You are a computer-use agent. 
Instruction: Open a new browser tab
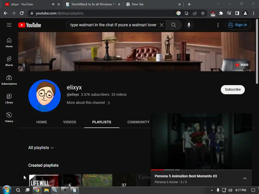[x=189, y=4]
